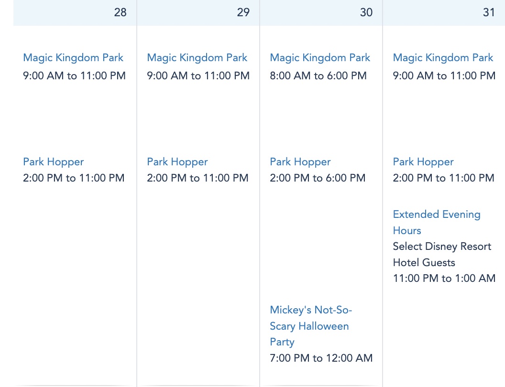
Task: Click the 11:00 PM to 1:00 AM hours text
Action: click(444, 279)
